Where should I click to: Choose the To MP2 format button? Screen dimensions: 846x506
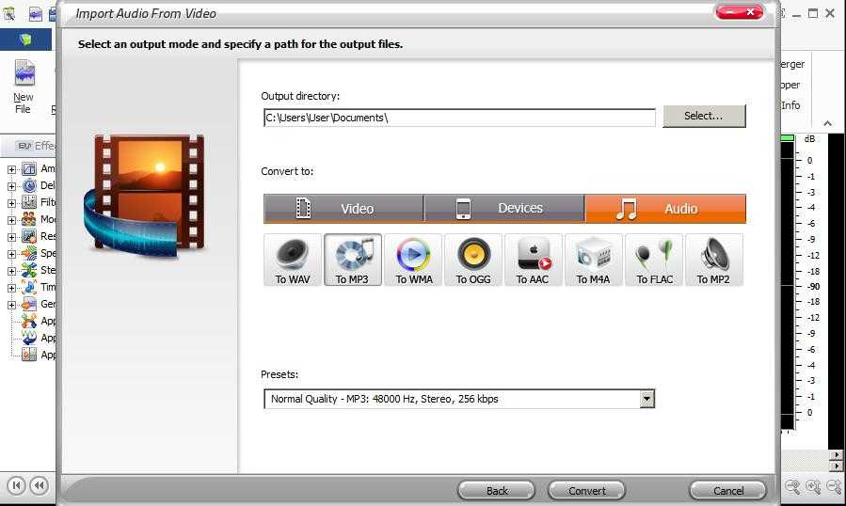tap(714, 260)
